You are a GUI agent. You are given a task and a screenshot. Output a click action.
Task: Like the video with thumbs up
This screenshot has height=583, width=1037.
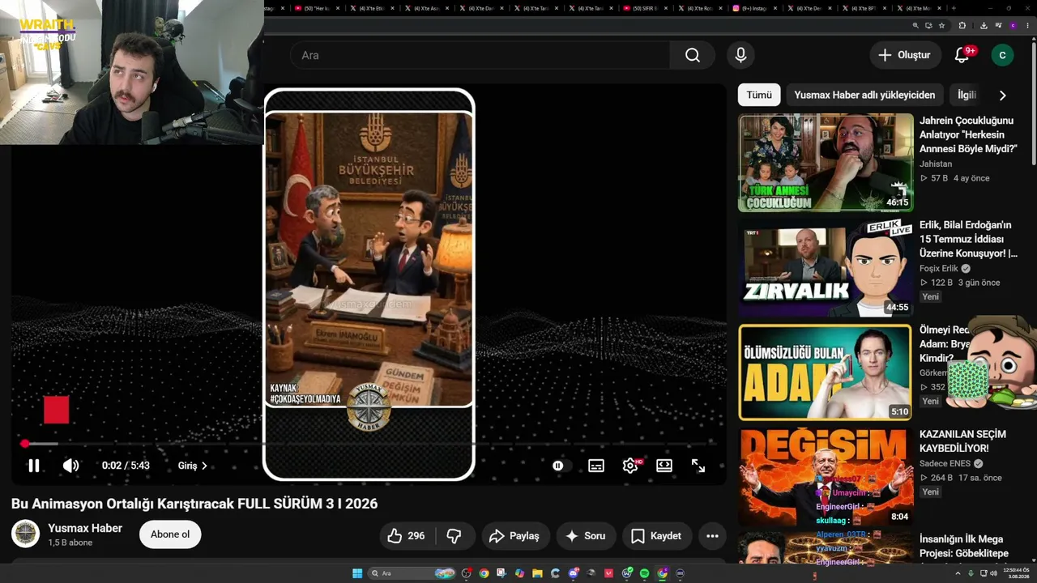[x=406, y=536]
